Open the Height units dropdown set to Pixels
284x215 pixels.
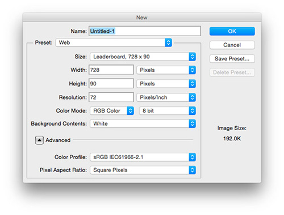click(166, 84)
